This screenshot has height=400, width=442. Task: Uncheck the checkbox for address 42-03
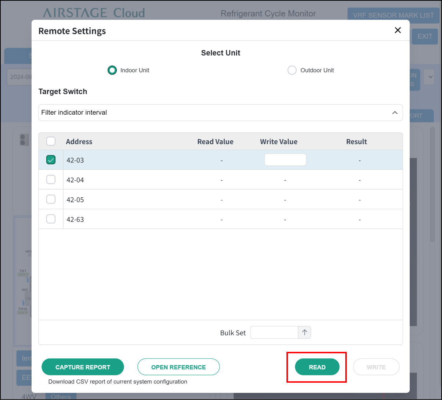click(x=51, y=160)
